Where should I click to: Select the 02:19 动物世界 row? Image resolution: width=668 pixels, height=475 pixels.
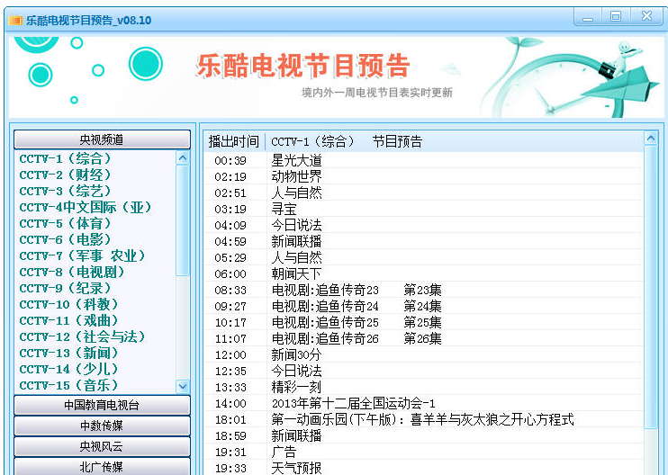(x=423, y=176)
